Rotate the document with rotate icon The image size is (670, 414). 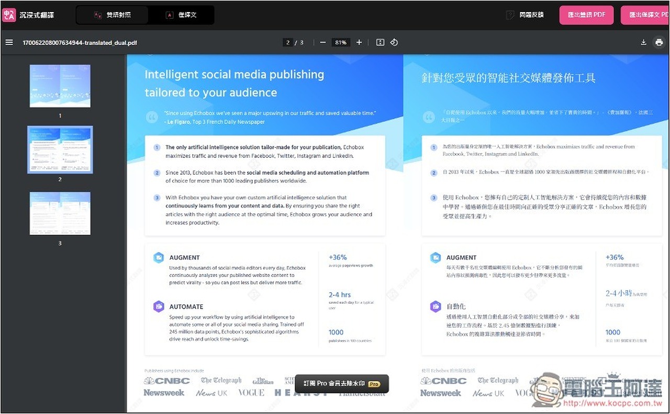coord(394,42)
